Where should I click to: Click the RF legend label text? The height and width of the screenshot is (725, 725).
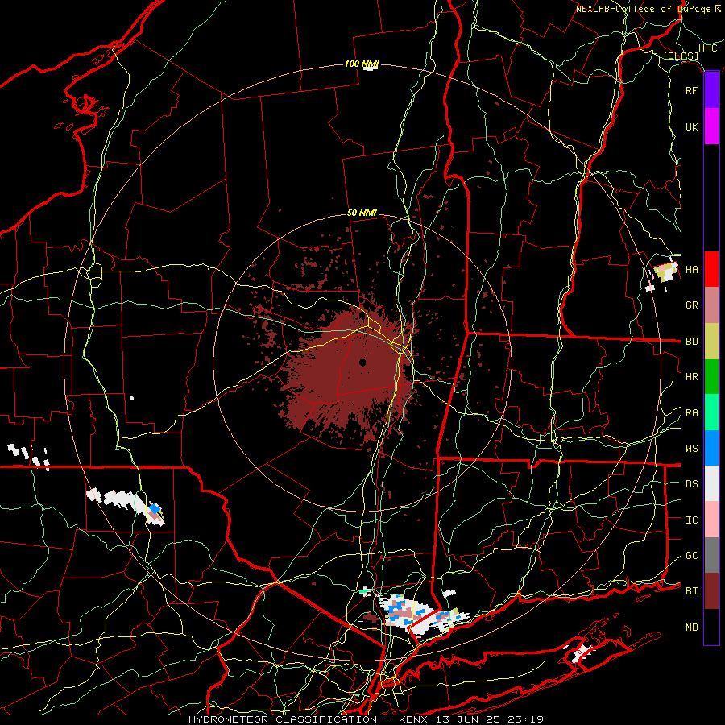click(x=692, y=90)
